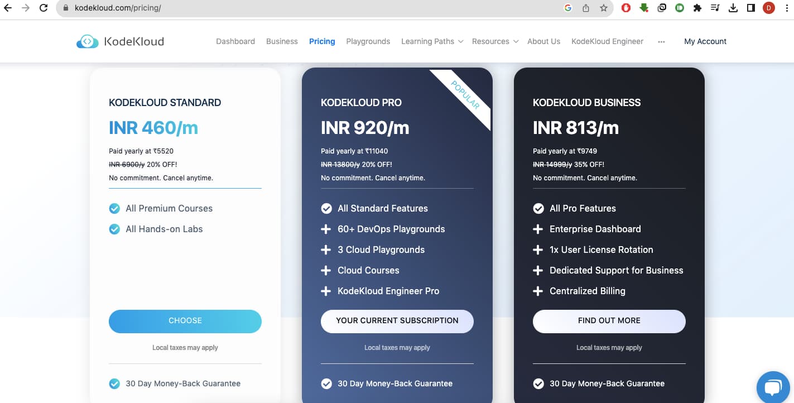Click the plus icon beside Cloud Courses
The width and height of the screenshot is (794, 403).
326,271
